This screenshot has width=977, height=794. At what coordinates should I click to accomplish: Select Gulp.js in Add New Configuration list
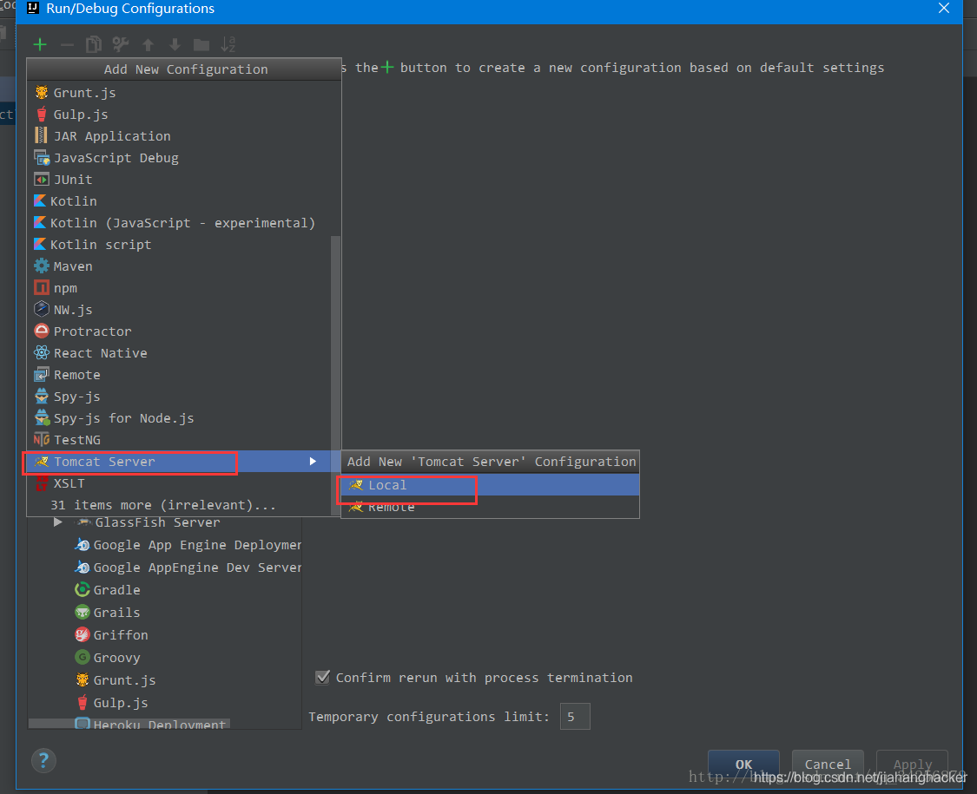[184, 115]
